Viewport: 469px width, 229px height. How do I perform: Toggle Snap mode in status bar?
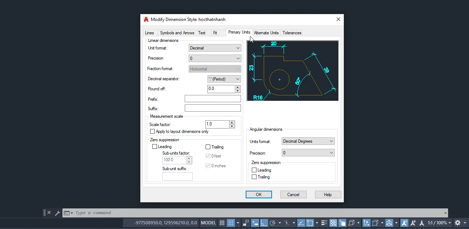231,223
